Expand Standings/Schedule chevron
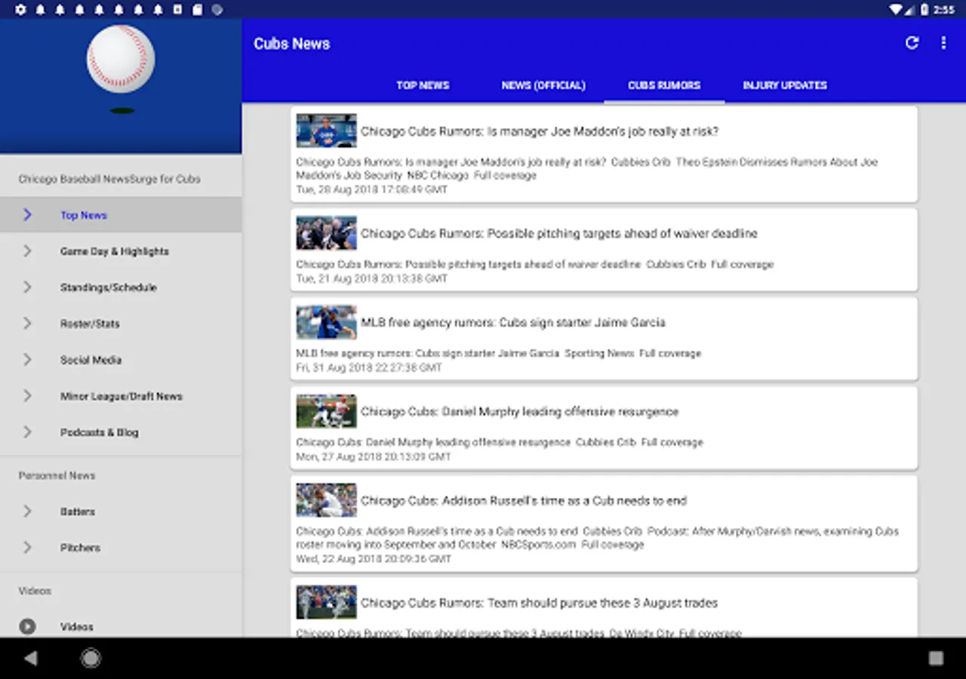 [27, 287]
